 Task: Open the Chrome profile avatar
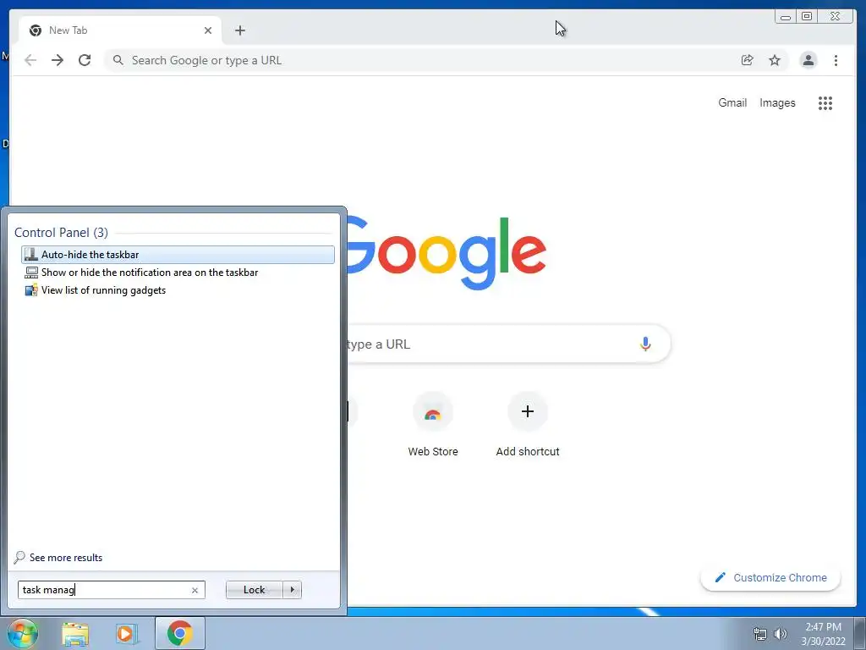coord(808,60)
